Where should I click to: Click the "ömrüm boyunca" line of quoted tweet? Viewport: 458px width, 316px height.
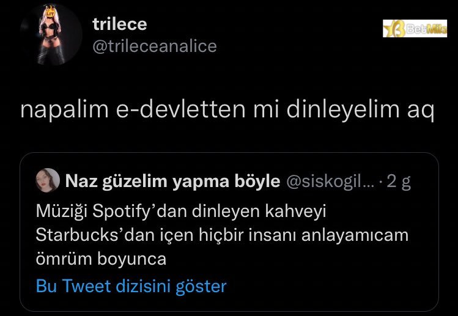point(101,258)
